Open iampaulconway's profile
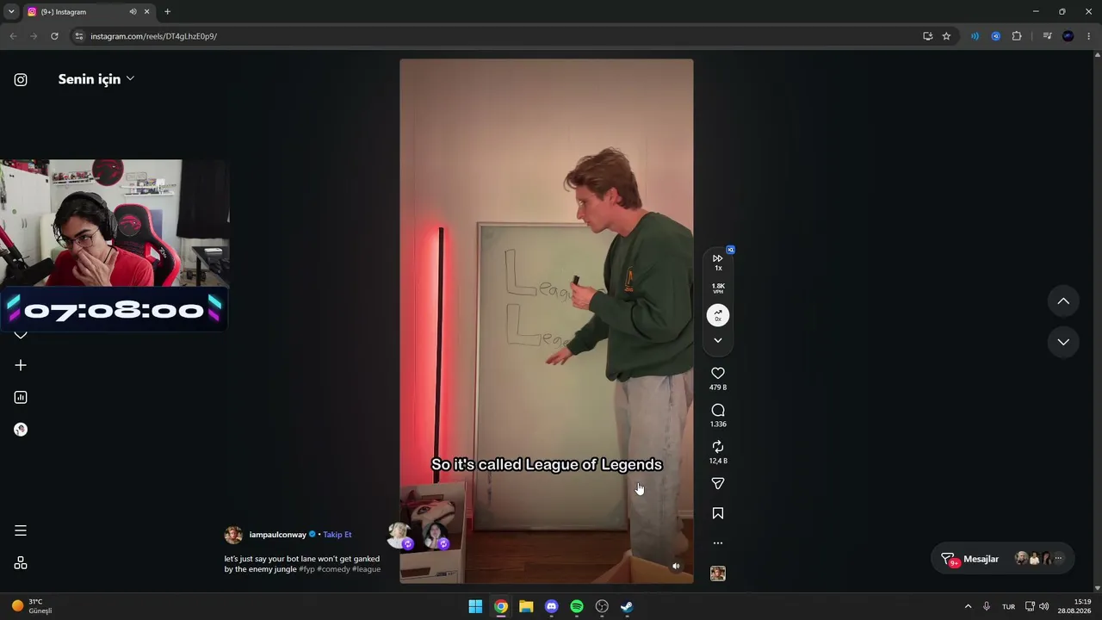1102x620 pixels. tap(277, 535)
